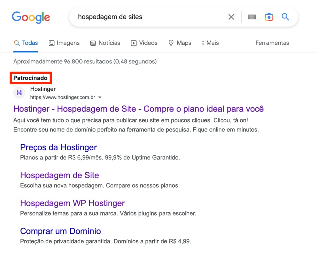This screenshot has height=256, width=316.
Task: Click the Notícias newspaper icon
Action: [x=93, y=43]
